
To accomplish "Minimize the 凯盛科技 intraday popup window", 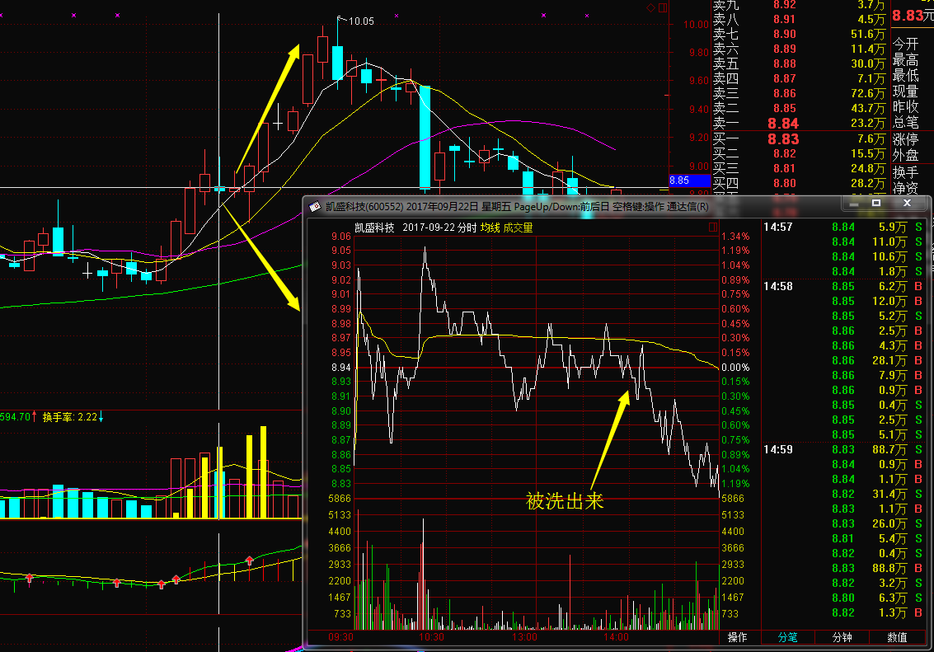I will [x=854, y=204].
